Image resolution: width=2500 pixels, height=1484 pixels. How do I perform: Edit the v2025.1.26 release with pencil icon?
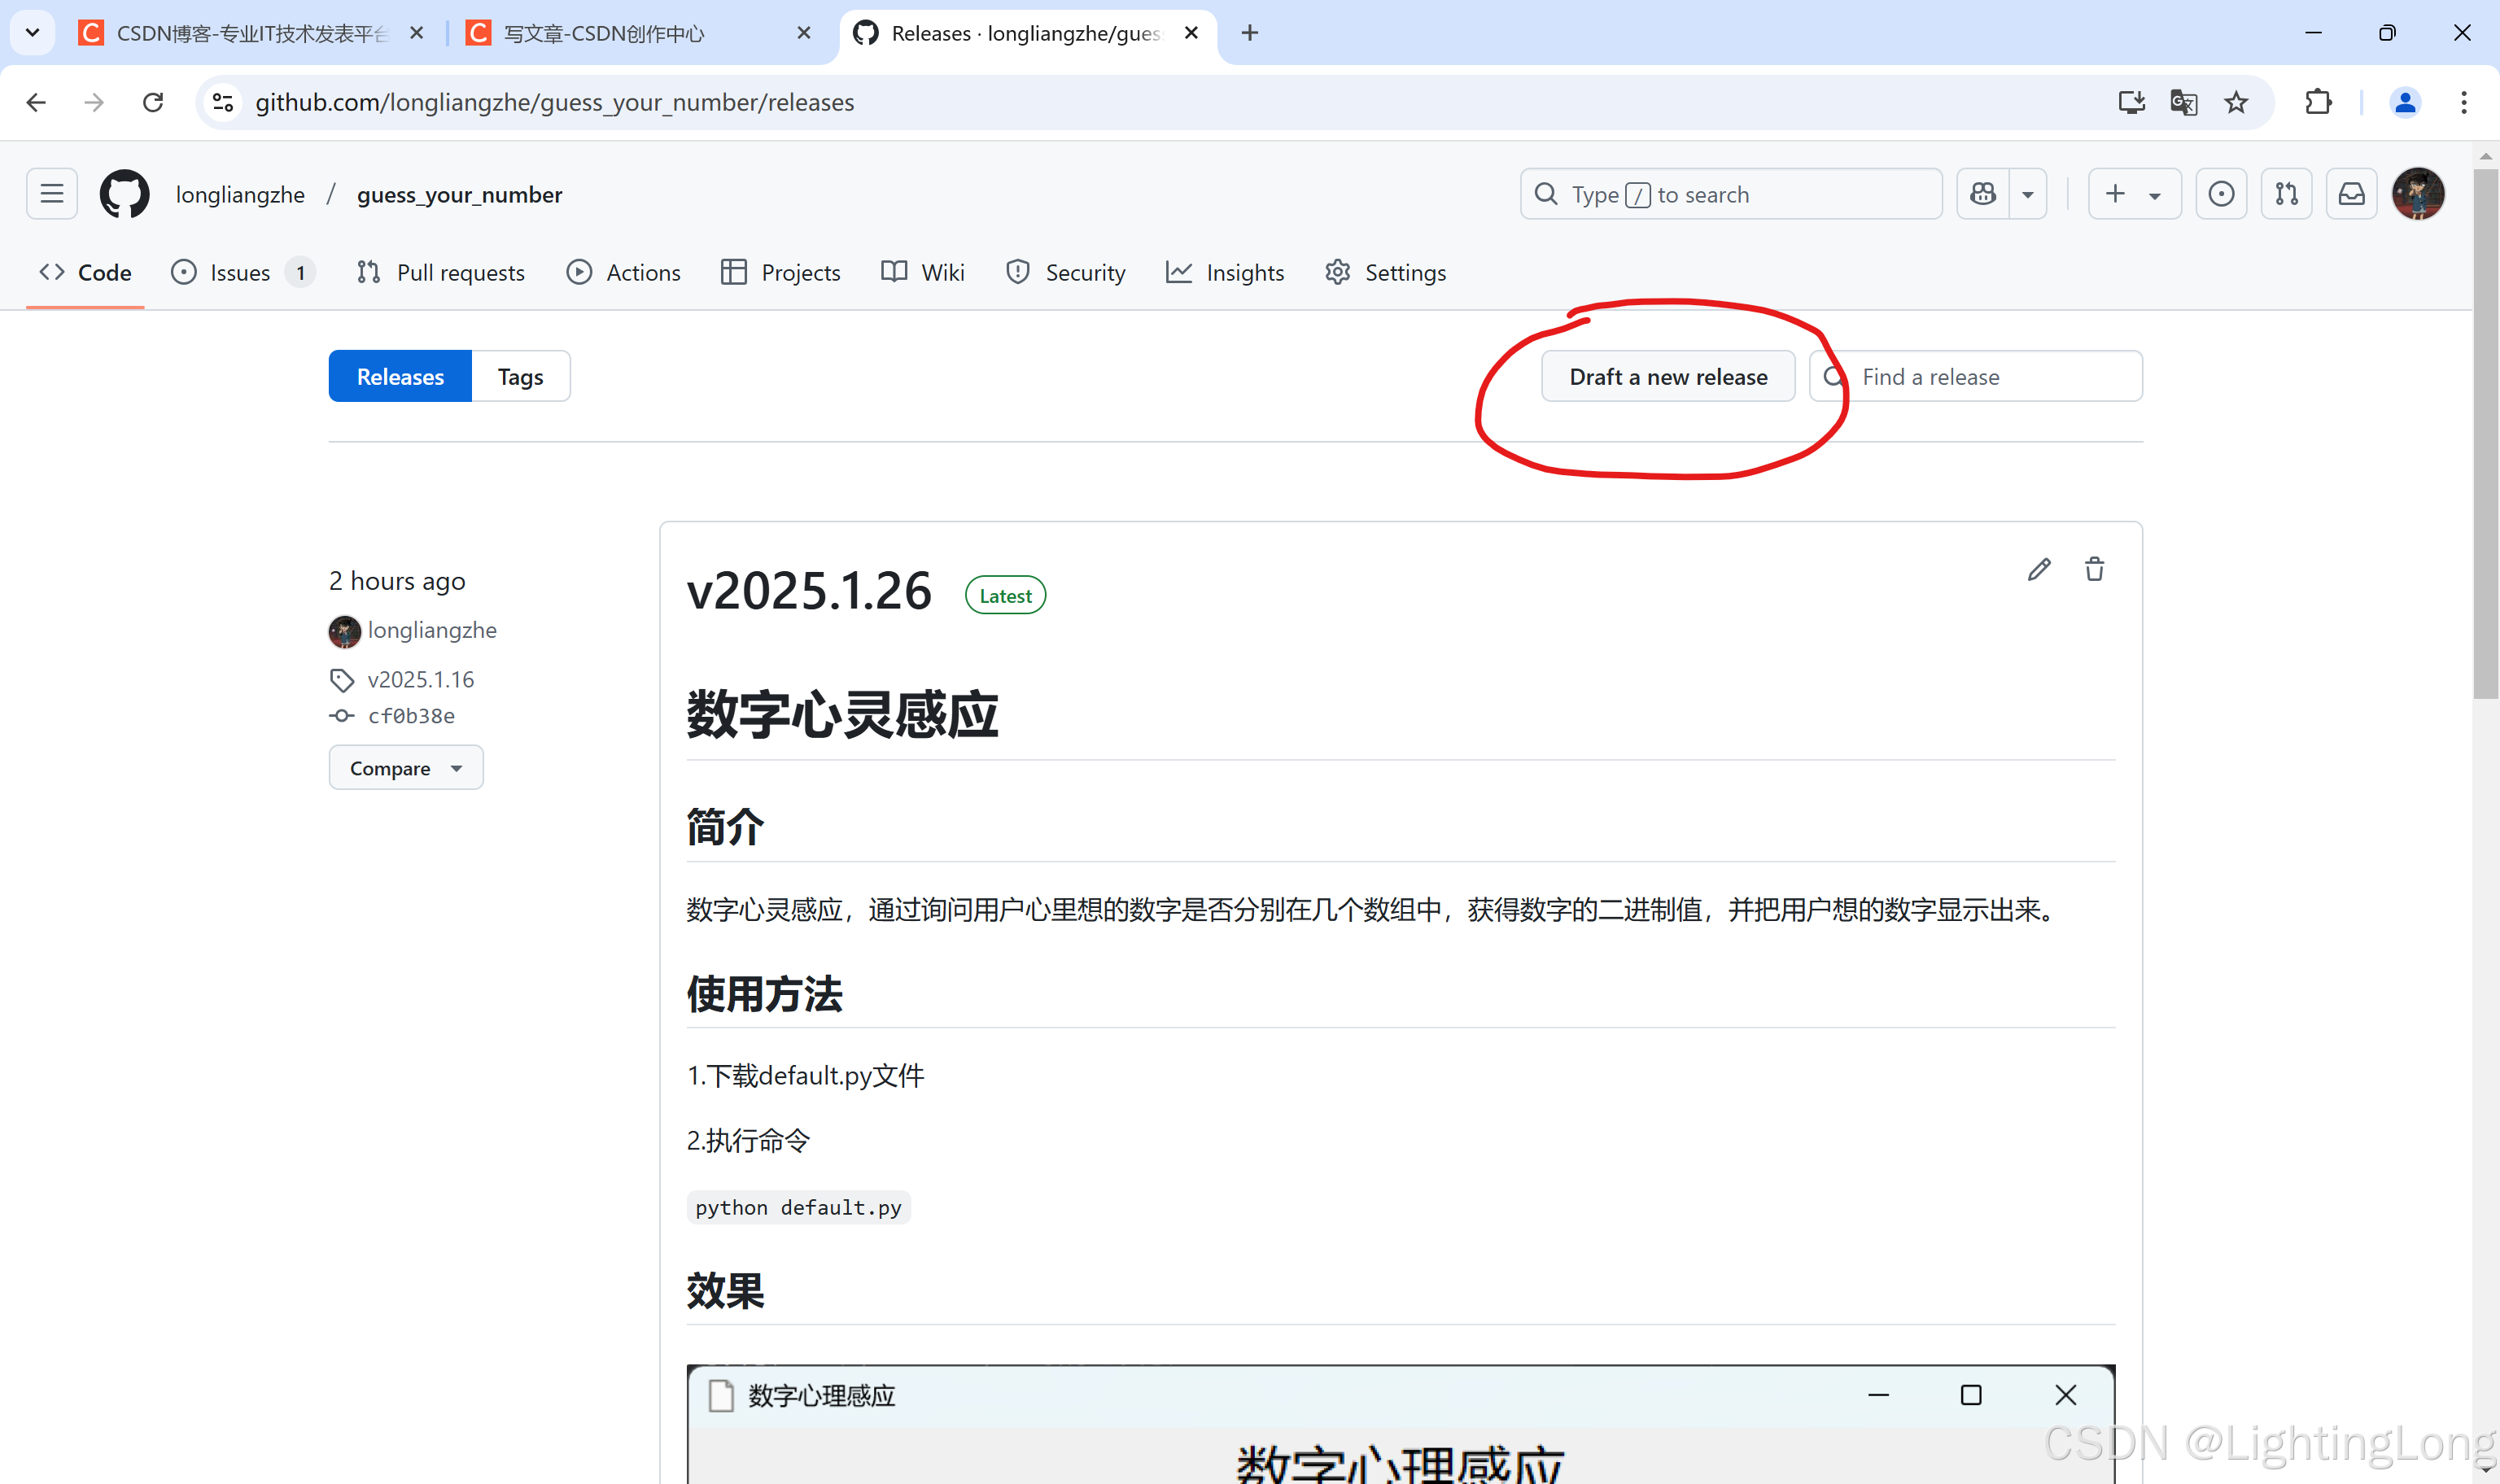pyautogui.click(x=2039, y=569)
